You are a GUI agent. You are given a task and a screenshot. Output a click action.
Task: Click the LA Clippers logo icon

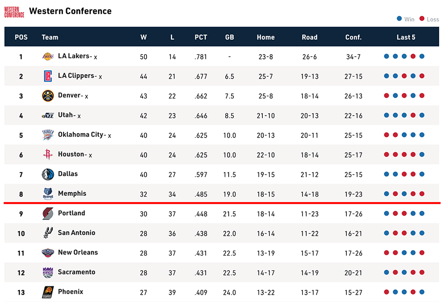[48, 76]
